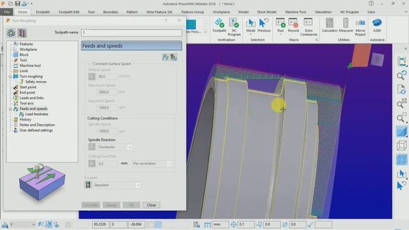Switch to the Simulation tab
This screenshot has height=230, width=409.
coord(323,12)
